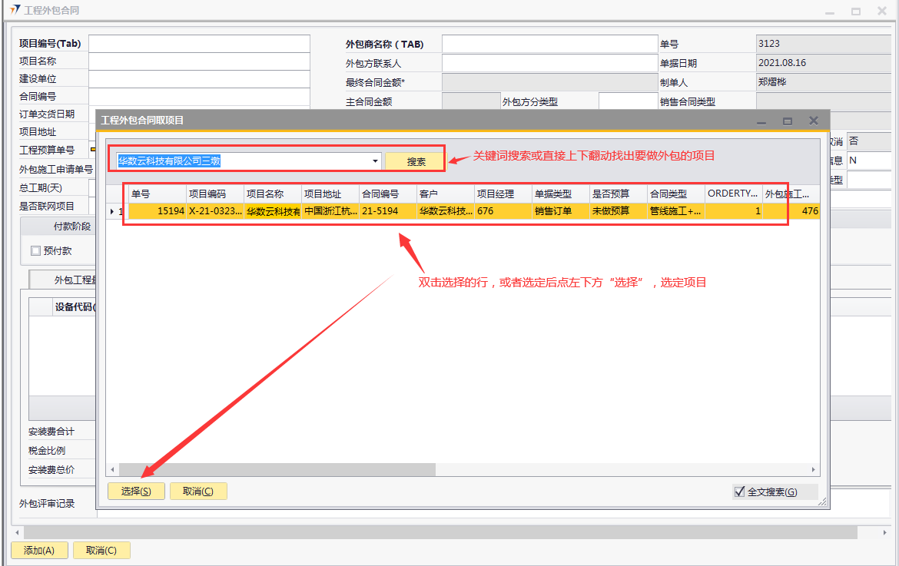The width and height of the screenshot is (899, 566).
Task: Click the dialog horizontal scrollbar thumb
Action: click(277, 469)
